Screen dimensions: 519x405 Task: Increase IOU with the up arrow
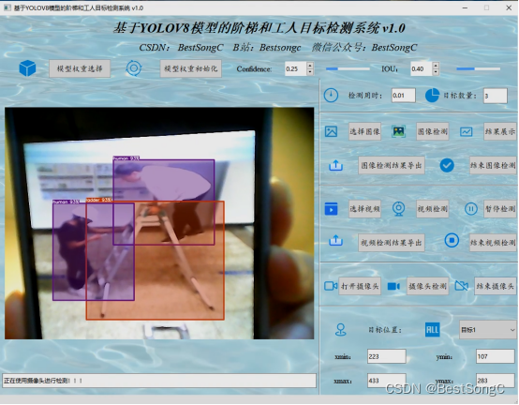pos(436,66)
